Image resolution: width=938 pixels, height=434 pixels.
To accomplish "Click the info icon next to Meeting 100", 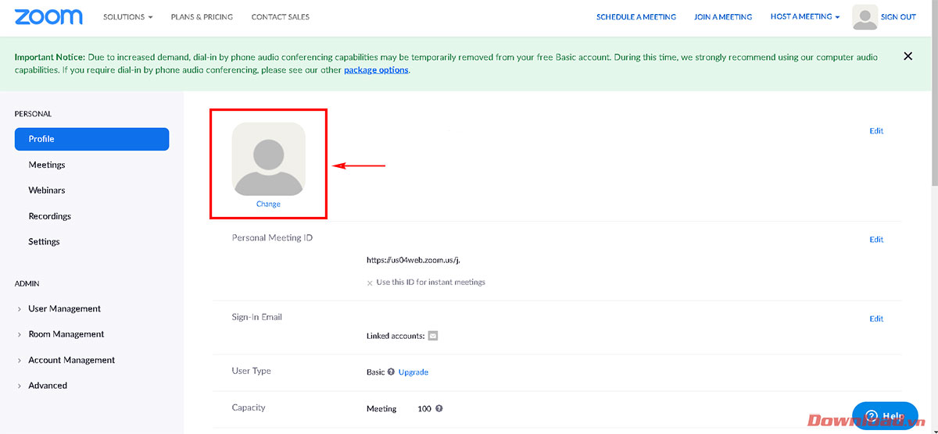I will (439, 408).
